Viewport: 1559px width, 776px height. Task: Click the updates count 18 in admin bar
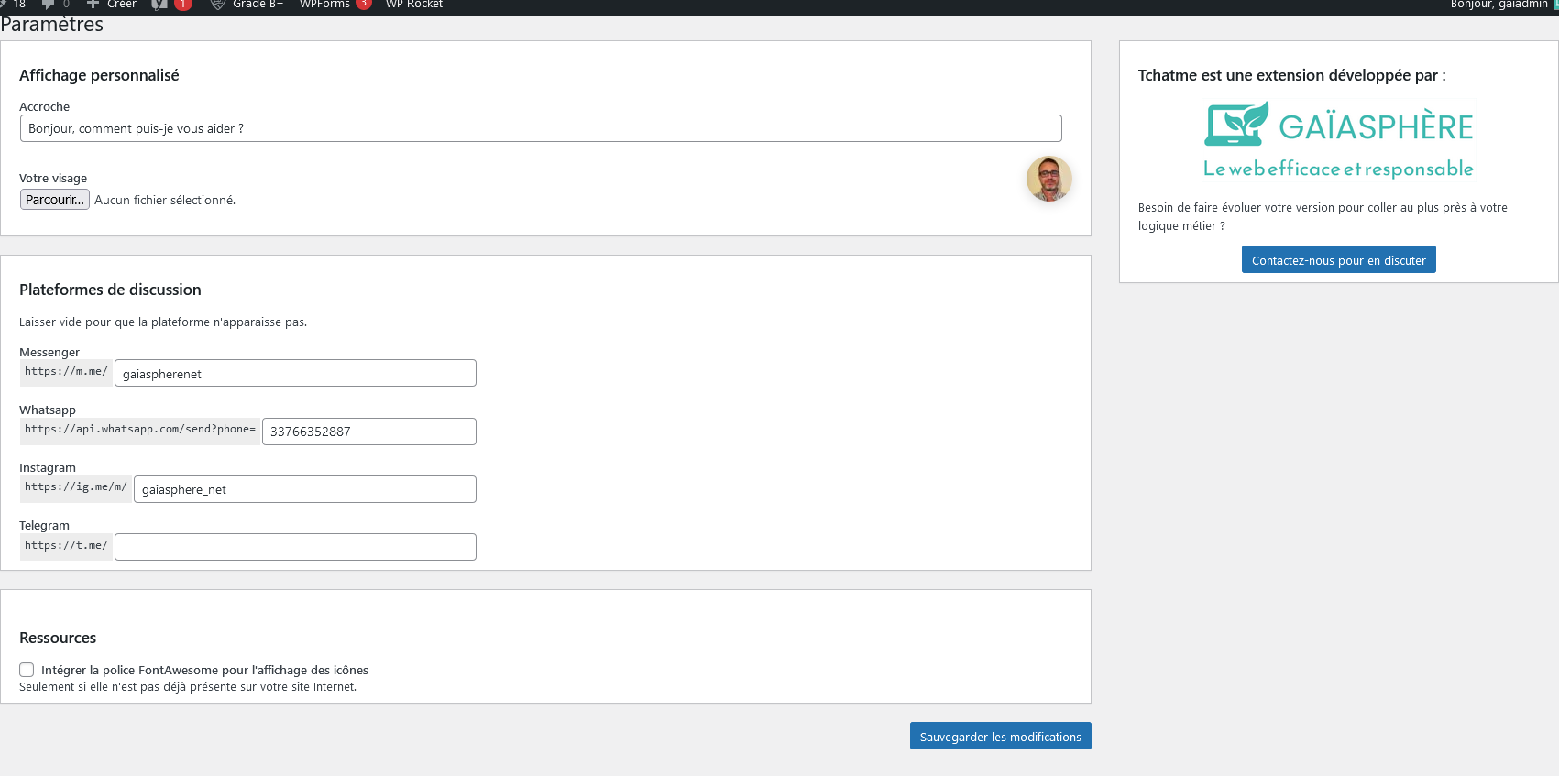pyautogui.click(x=18, y=5)
